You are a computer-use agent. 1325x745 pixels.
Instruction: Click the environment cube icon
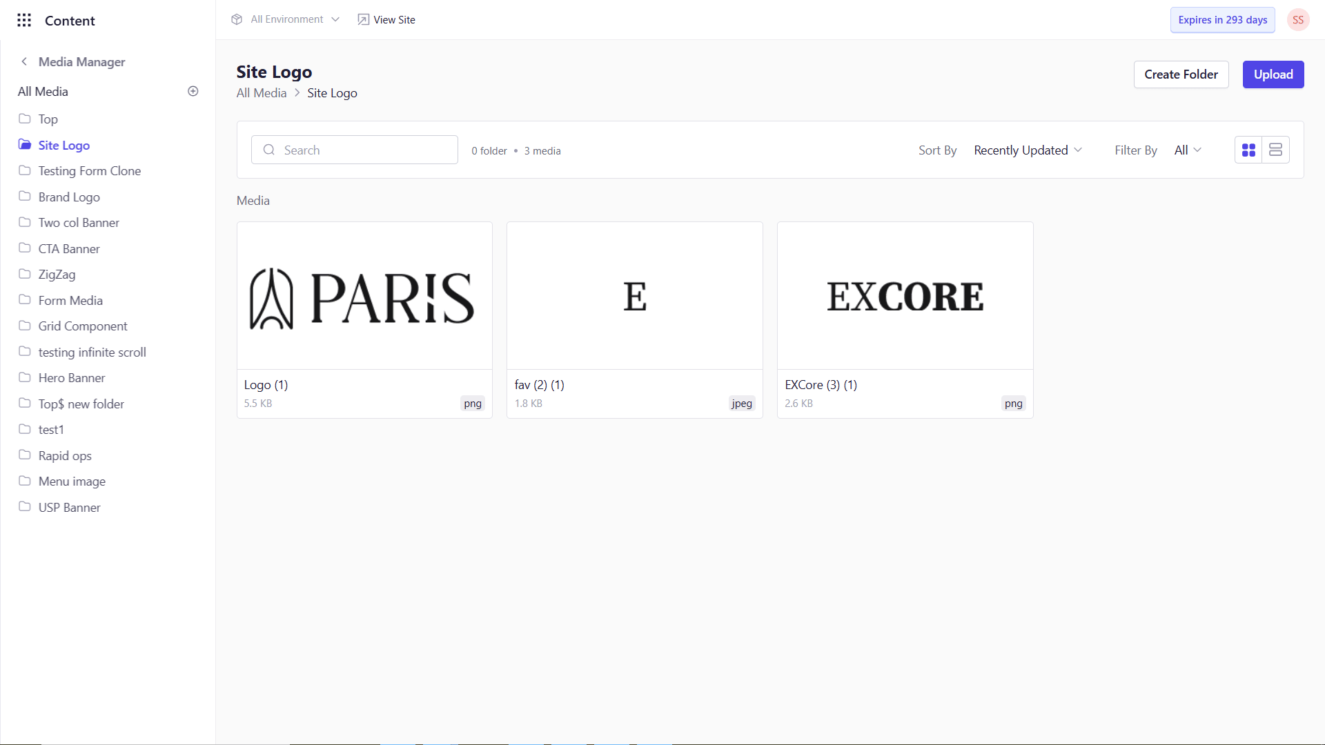pos(237,19)
